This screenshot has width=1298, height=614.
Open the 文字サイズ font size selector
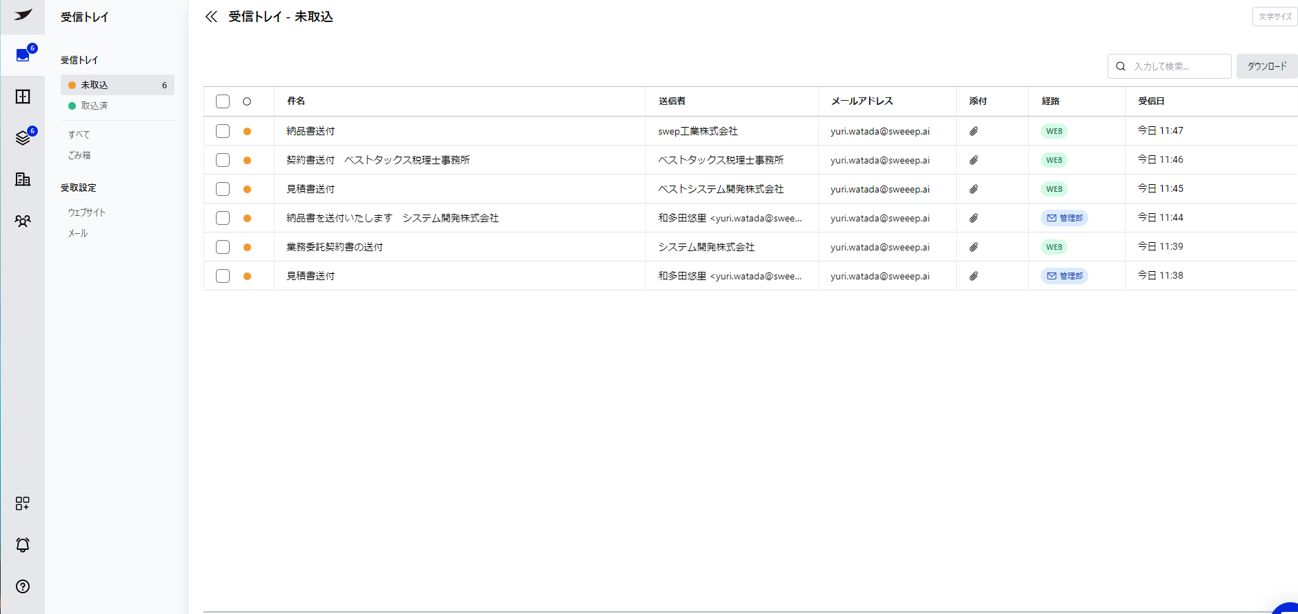pos(1274,17)
